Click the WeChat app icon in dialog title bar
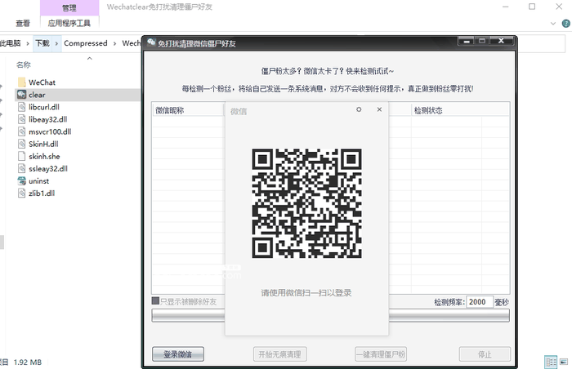 click(151, 42)
